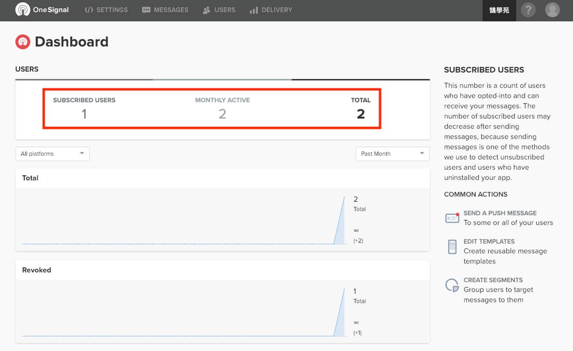Open the user profile avatar
The image size is (573, 351).
pos(552,10)
